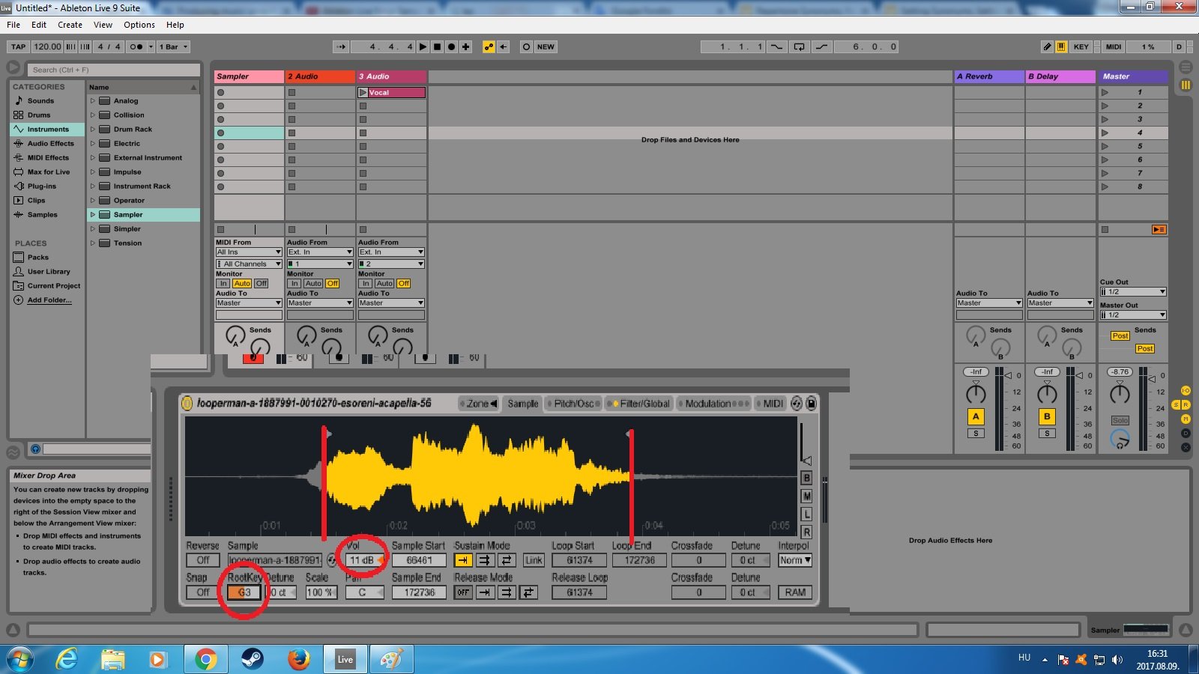Open the Create menu
Viewport: 1199px width, 674px height.
tap(70, 25)
